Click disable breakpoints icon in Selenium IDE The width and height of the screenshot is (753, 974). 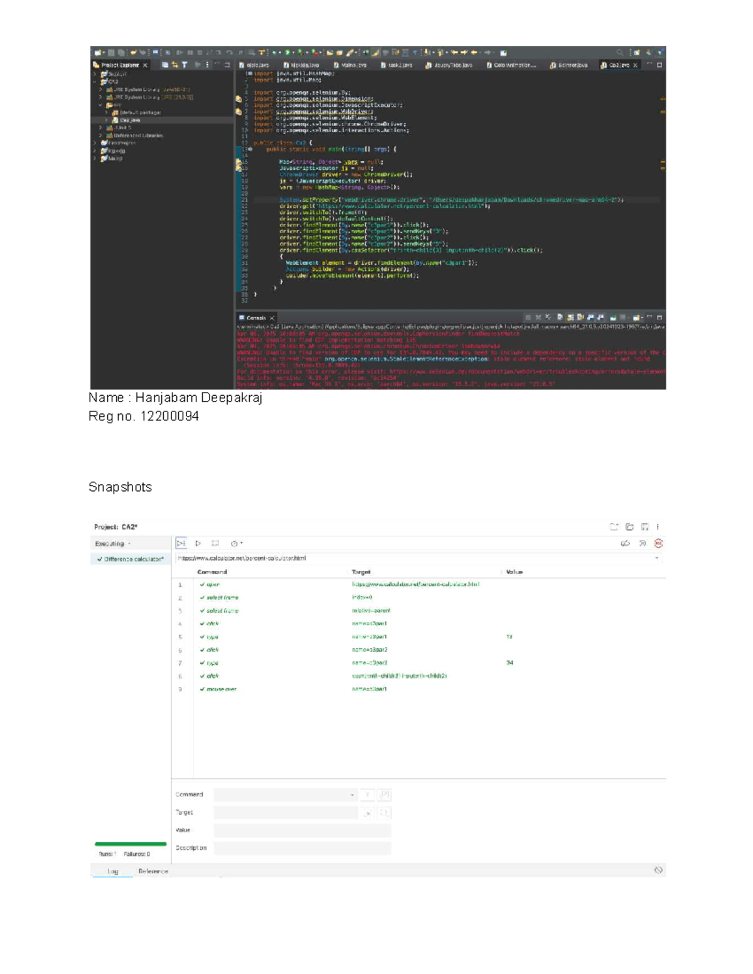coord(625,543)
